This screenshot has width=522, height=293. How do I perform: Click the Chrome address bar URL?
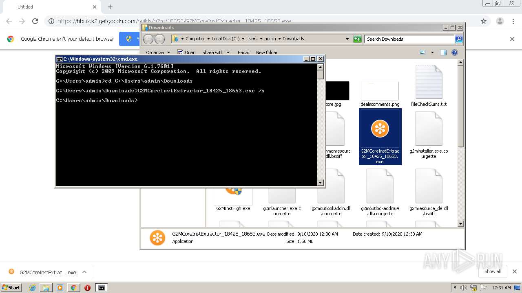174,21
